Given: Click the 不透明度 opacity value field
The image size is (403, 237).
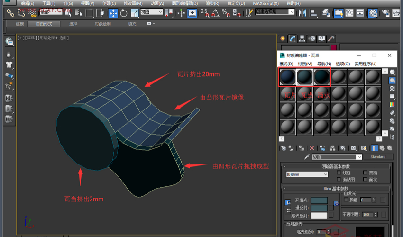Looking at the screenshot, I should pos(367,214).
